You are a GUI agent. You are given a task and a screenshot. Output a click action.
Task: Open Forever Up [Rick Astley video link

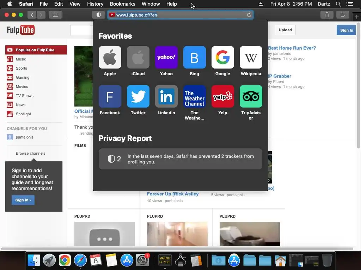[x=173, y=194]
